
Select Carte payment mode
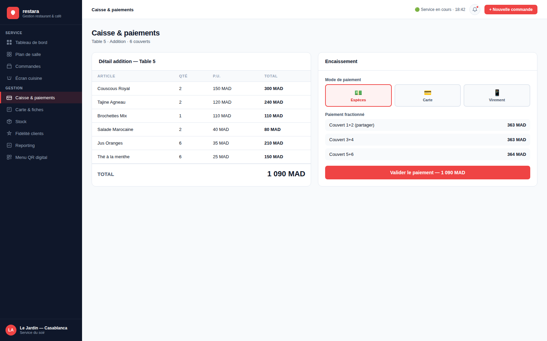pyautogui.click(x=428, y=95)
